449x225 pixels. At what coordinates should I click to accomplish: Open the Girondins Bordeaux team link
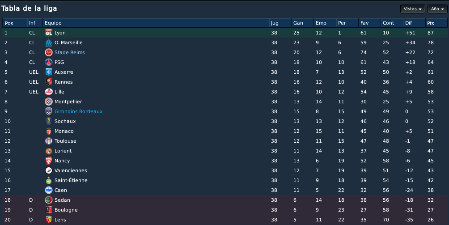[78, 111]
